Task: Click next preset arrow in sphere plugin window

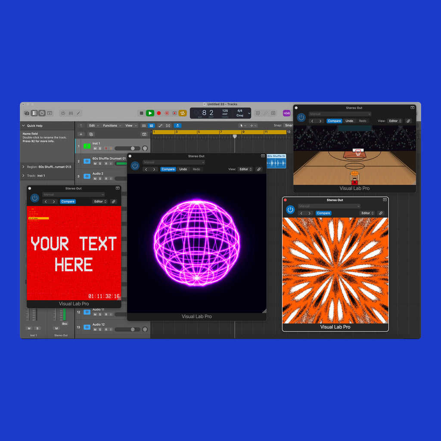Action: pyautogui.click(x=154, y=169)
